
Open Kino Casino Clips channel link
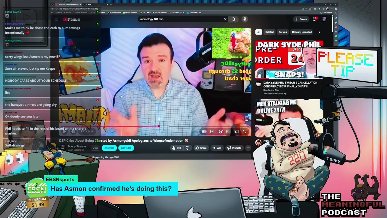(x=271, y=90)
